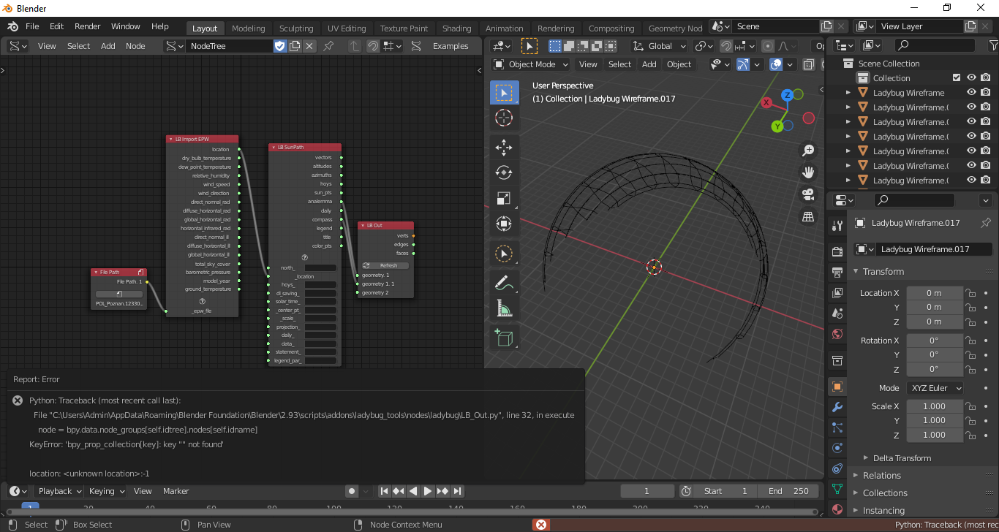The height and width of the screenshot is (532, 999).
Task: Hide the Ladybug Wireframe collection
Action: click(971, 92)
